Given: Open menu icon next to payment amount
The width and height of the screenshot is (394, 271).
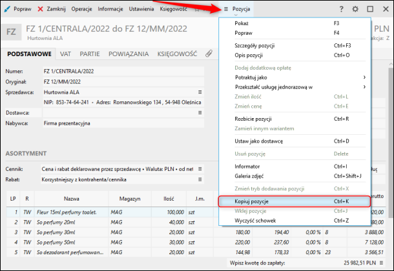Looking at the screenshot, I should (382, 263).
